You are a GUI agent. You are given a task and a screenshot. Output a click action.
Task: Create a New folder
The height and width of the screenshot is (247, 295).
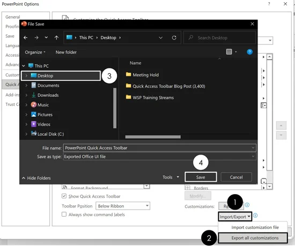pyautogui.click(x=66, y=52)
